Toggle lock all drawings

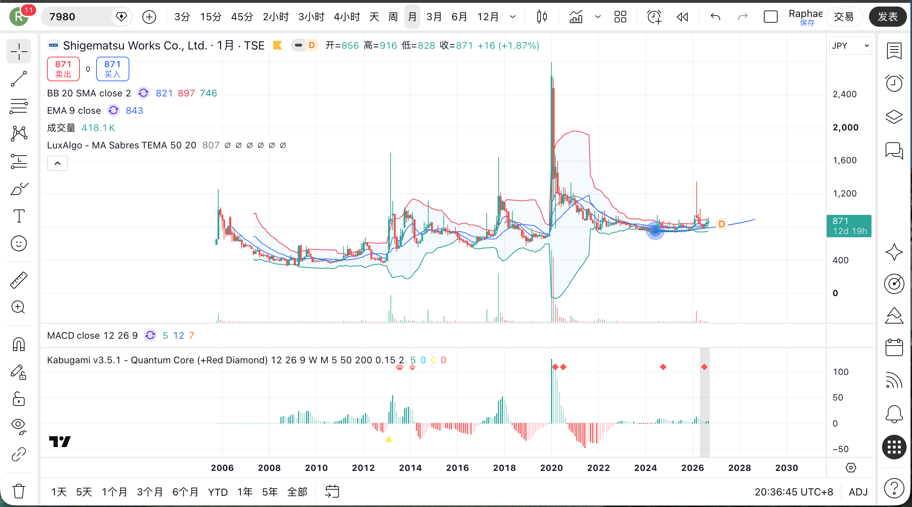point(19,399)
